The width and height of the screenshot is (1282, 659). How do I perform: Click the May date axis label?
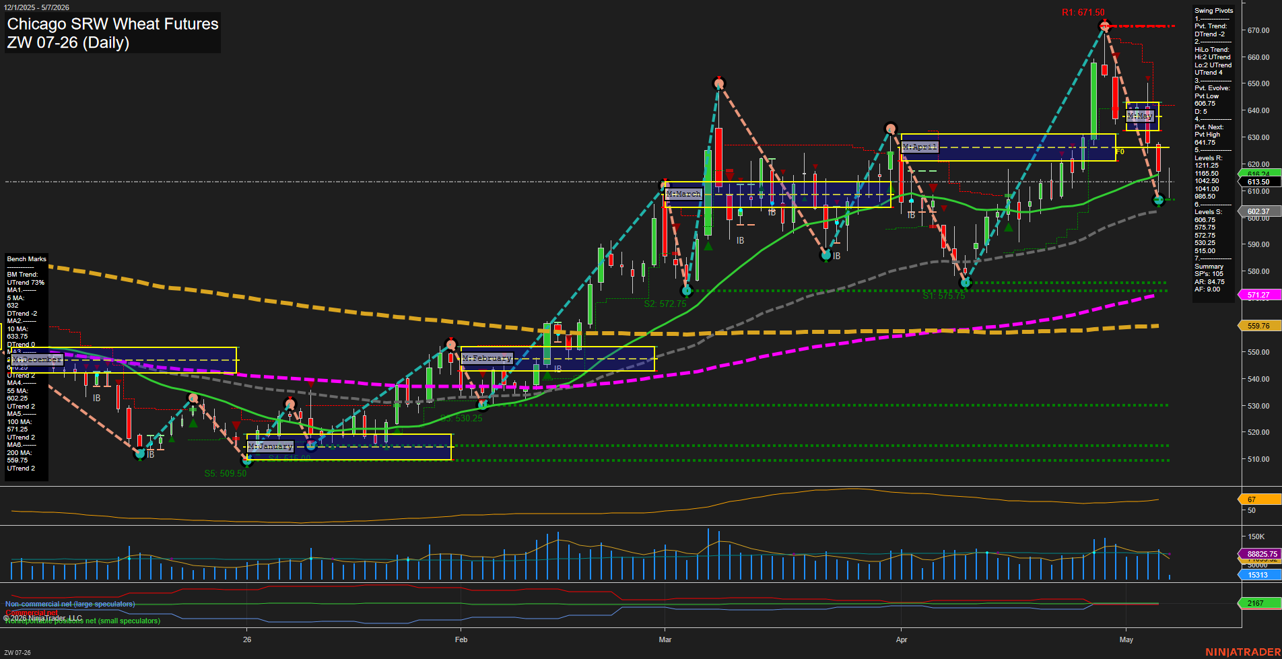point(1126,639)
